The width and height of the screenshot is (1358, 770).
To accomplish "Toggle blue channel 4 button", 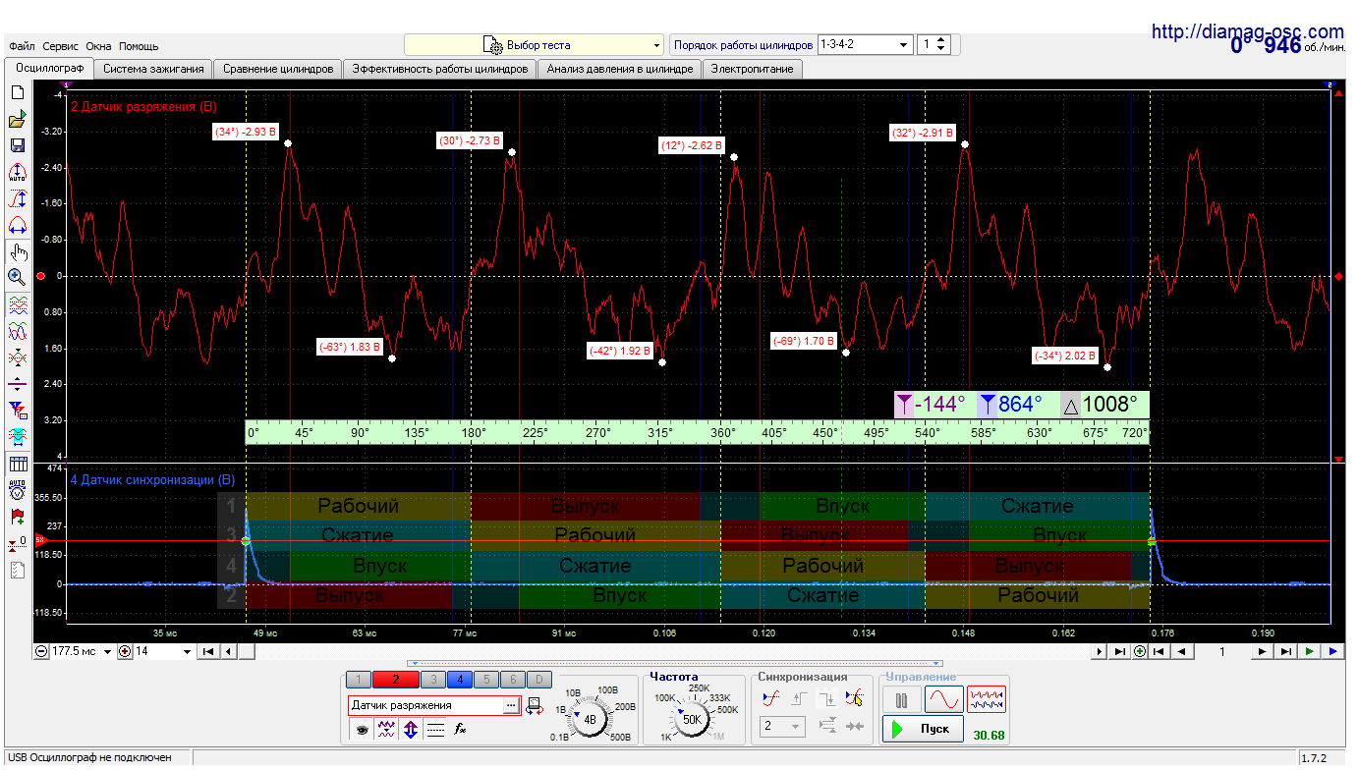I will coord(459,679).
